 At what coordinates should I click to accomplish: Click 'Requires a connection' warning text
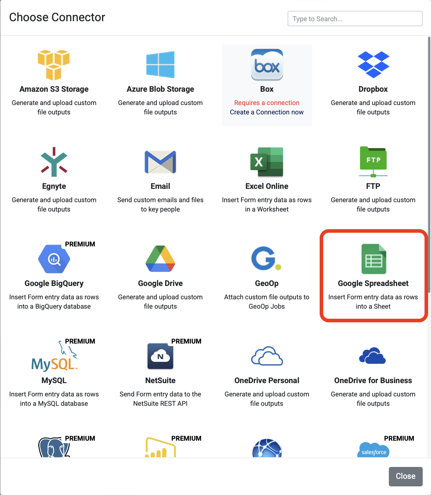pyautogui.click(x=267, y=103)
